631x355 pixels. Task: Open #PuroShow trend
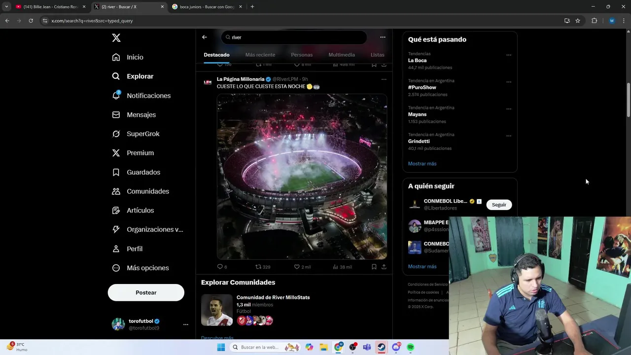click(x=422, y=87)
